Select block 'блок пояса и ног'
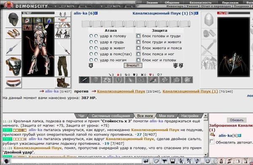This screenshot has height=165, width=253. pyautogui.click(x=138, y=54)
